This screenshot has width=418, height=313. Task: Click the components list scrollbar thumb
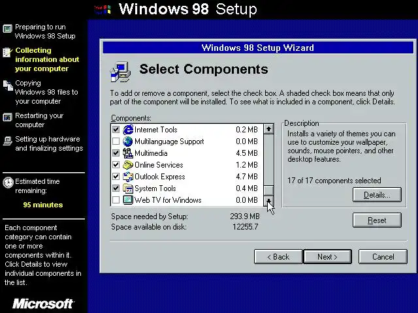pyautogui.click(x=268, y=190)
